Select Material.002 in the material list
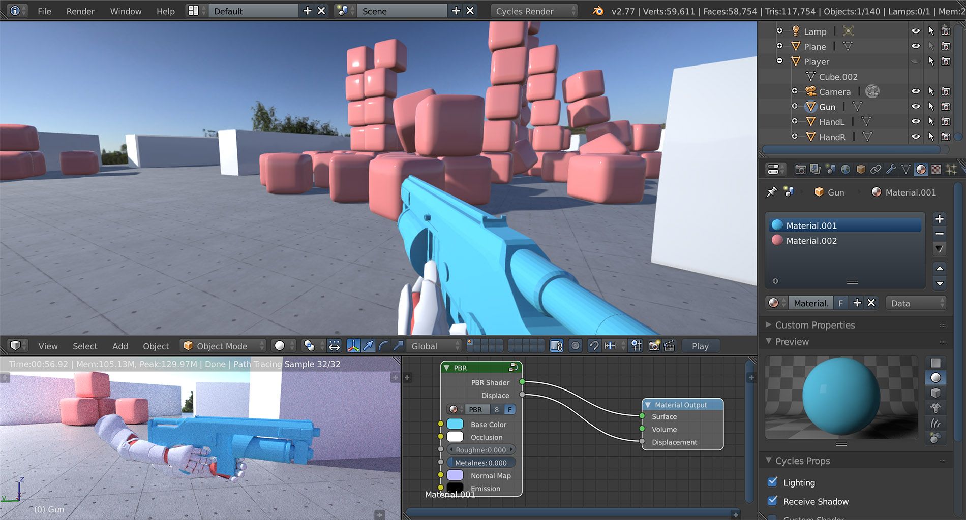 pyautogui.click(x=810, y=240)
